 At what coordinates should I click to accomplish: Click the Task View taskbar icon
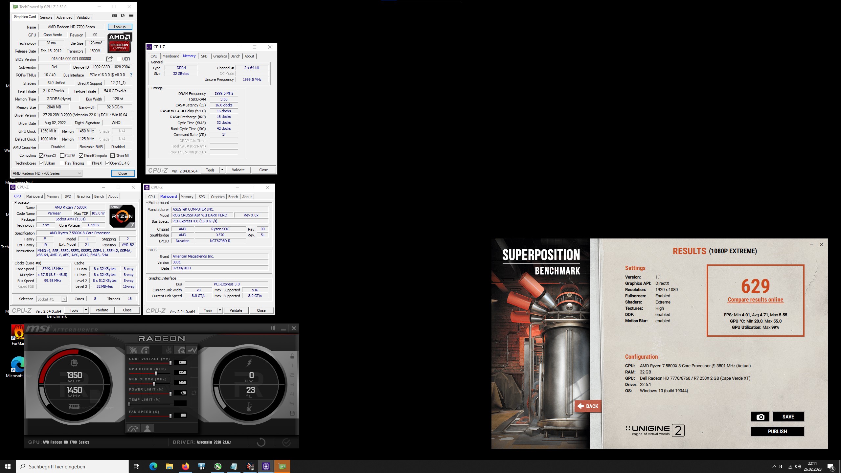(x=137, y=466)
